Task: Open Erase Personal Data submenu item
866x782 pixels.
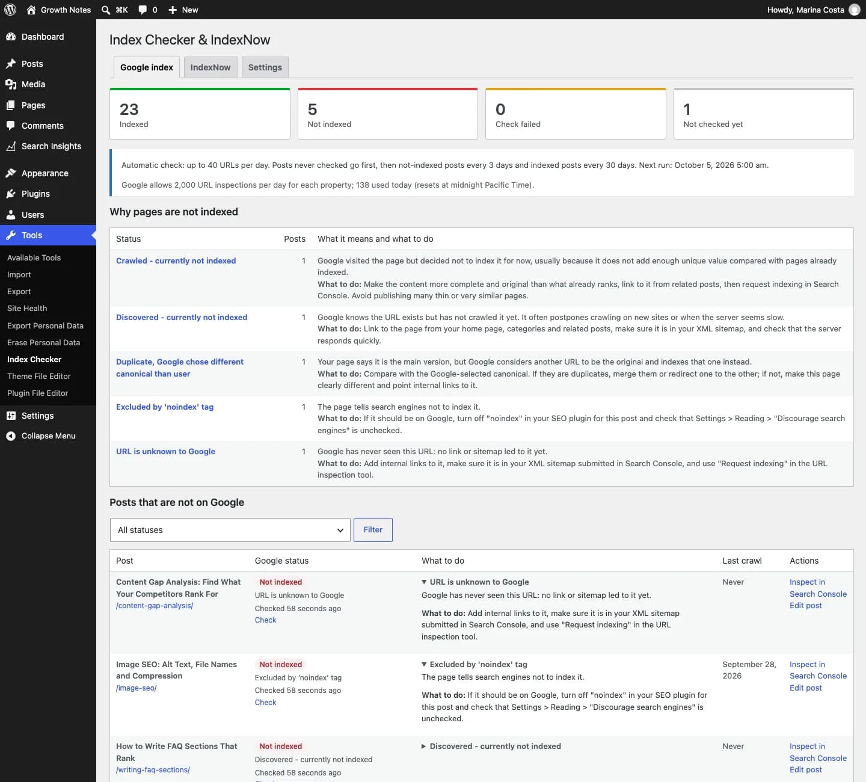Action: [43, 342]
